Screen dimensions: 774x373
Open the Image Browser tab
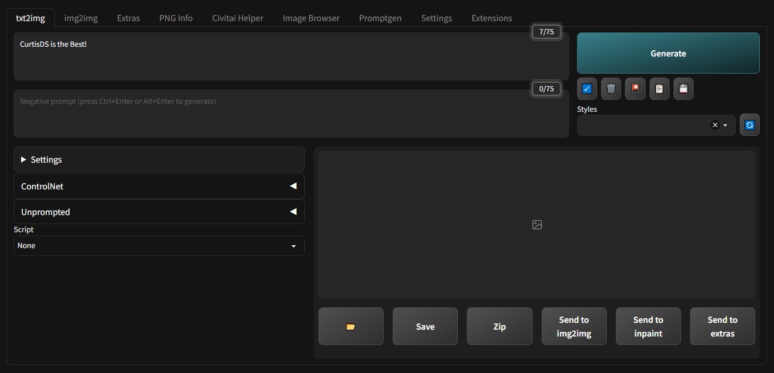coord(311,18)
